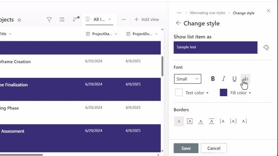This screenshot has width=278, height=156.
Task: Open the sort options icon
Action: [76, 19]
